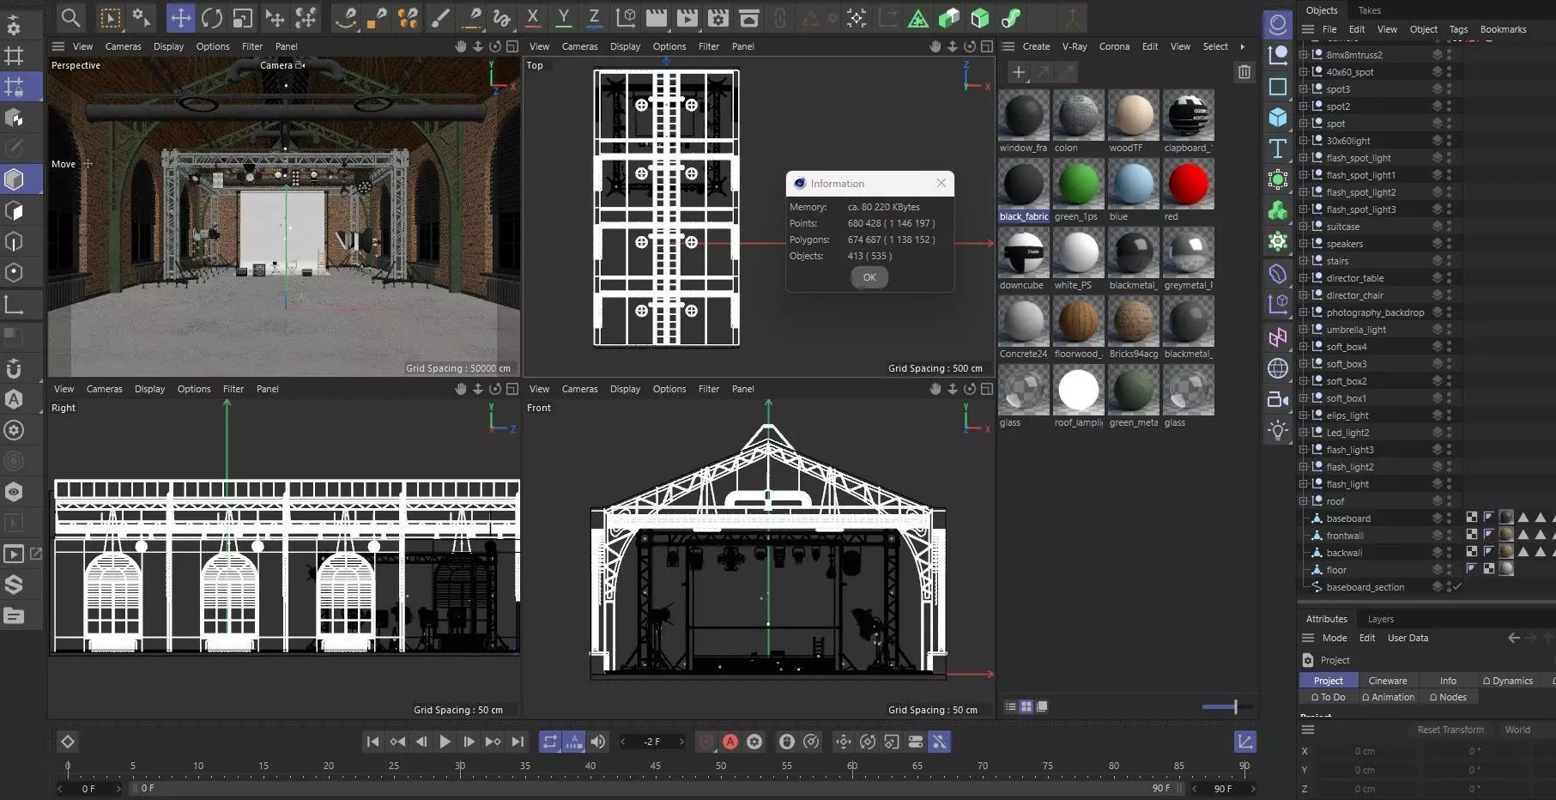Click the render to picture viewer icon
The height and width of the screenshot is (800, 1556).
[687, 18]
